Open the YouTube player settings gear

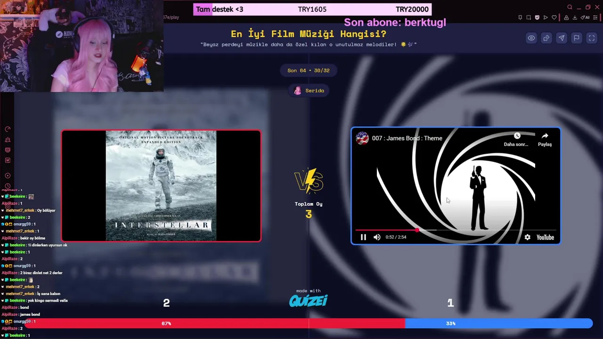tap(527, 237)
